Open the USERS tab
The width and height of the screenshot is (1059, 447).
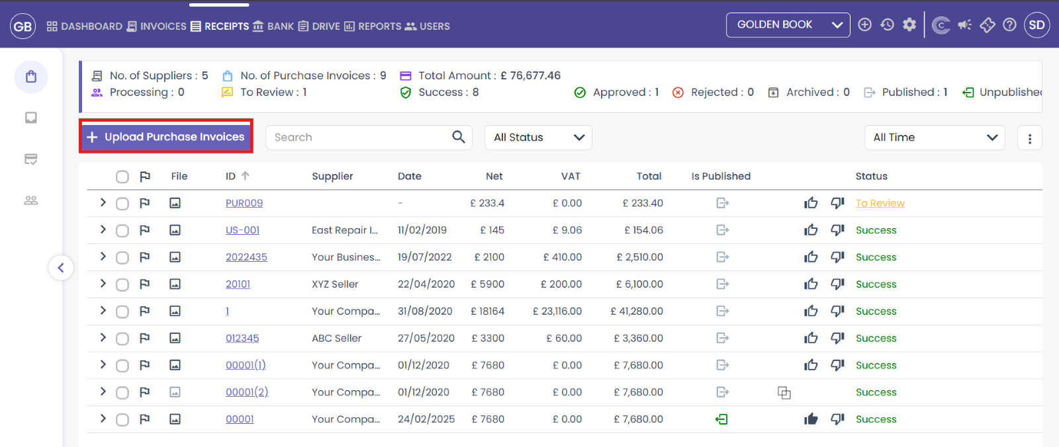(427, 26)
